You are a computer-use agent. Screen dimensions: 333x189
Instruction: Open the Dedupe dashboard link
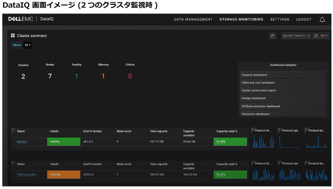point(283,99)
